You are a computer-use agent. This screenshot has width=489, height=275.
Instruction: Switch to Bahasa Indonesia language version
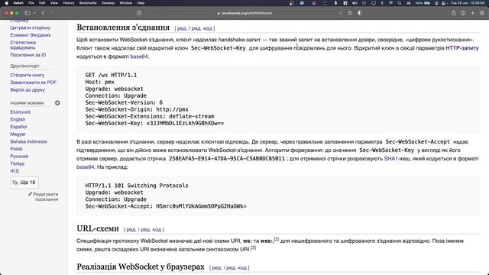(x=28, y=141)
